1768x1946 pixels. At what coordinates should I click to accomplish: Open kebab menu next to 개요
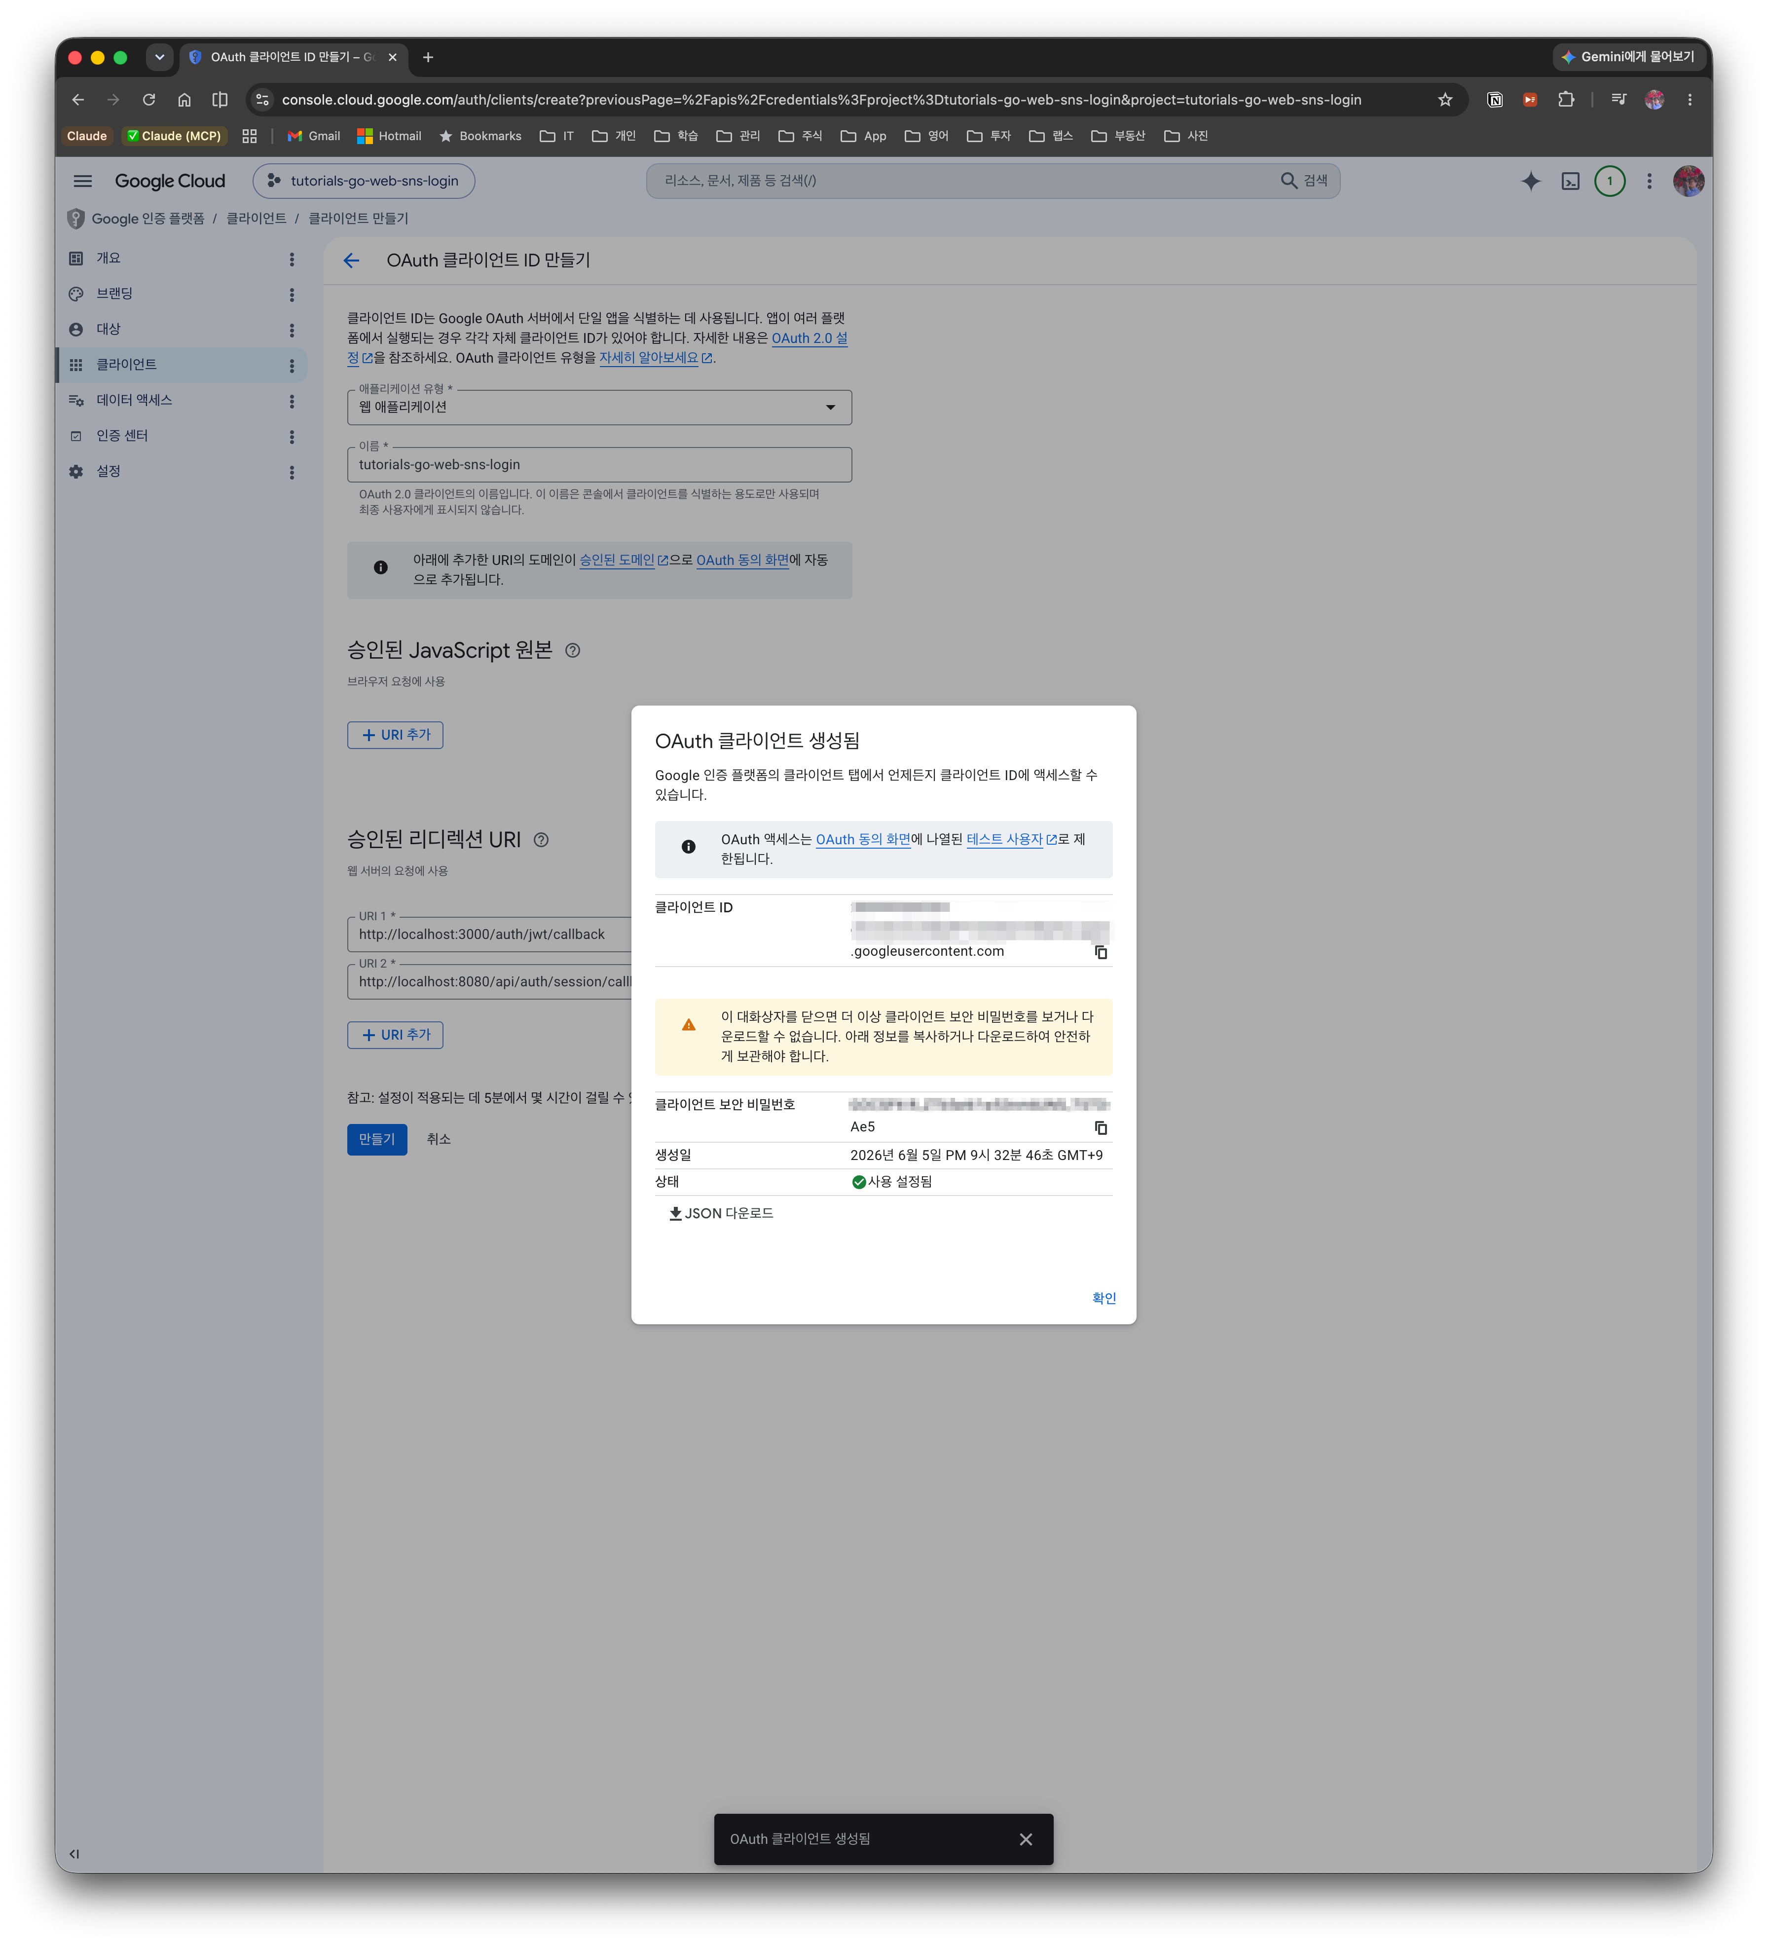(292, 260)
